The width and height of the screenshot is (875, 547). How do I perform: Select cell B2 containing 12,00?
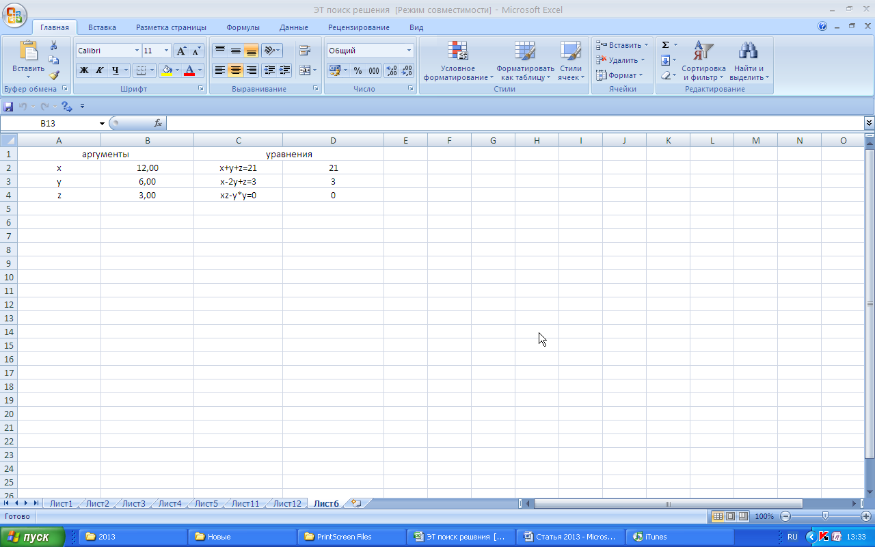click(x=147, y=168)
